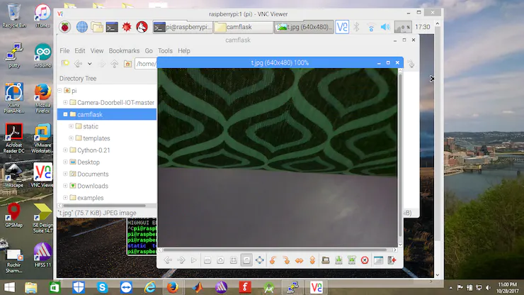Start slideshow with the play button
This screenshot has width=524, height=295.
coord(194,260)
